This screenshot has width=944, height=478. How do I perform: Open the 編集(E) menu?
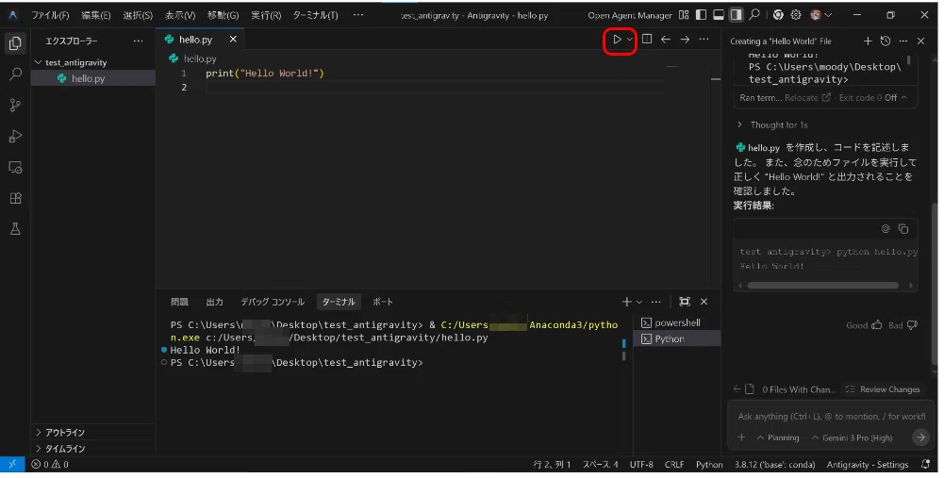tap(96, 16)
